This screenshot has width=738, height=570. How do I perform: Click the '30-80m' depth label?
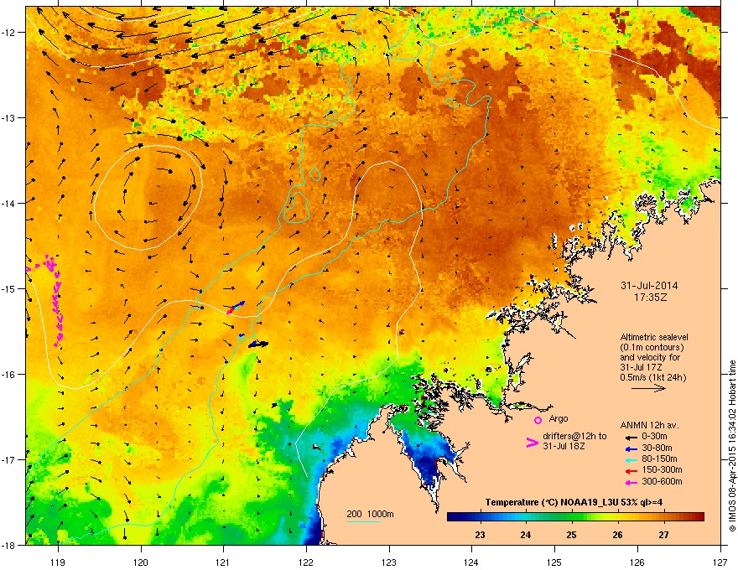[657, 448]
